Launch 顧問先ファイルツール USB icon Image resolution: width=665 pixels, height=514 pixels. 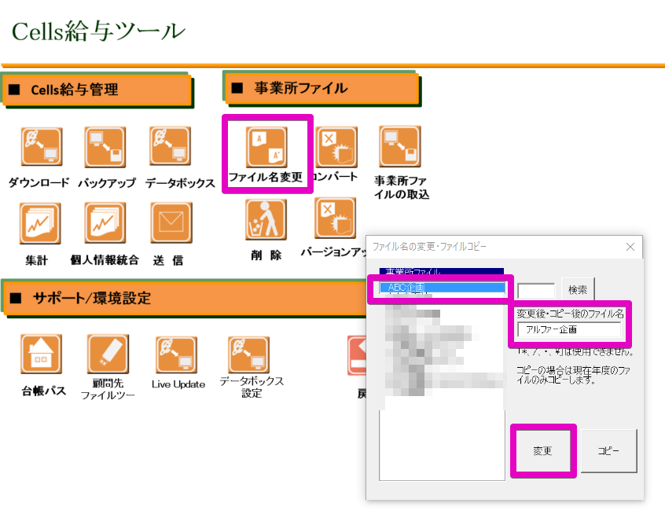coord(108,354)
